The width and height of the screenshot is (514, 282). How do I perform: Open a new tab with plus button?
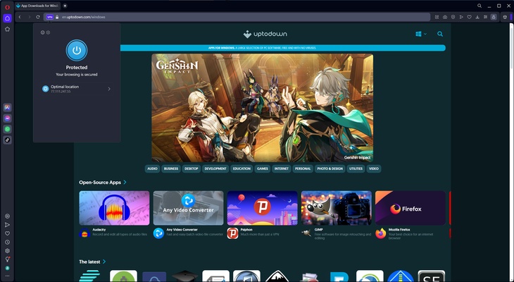(65, 6)
